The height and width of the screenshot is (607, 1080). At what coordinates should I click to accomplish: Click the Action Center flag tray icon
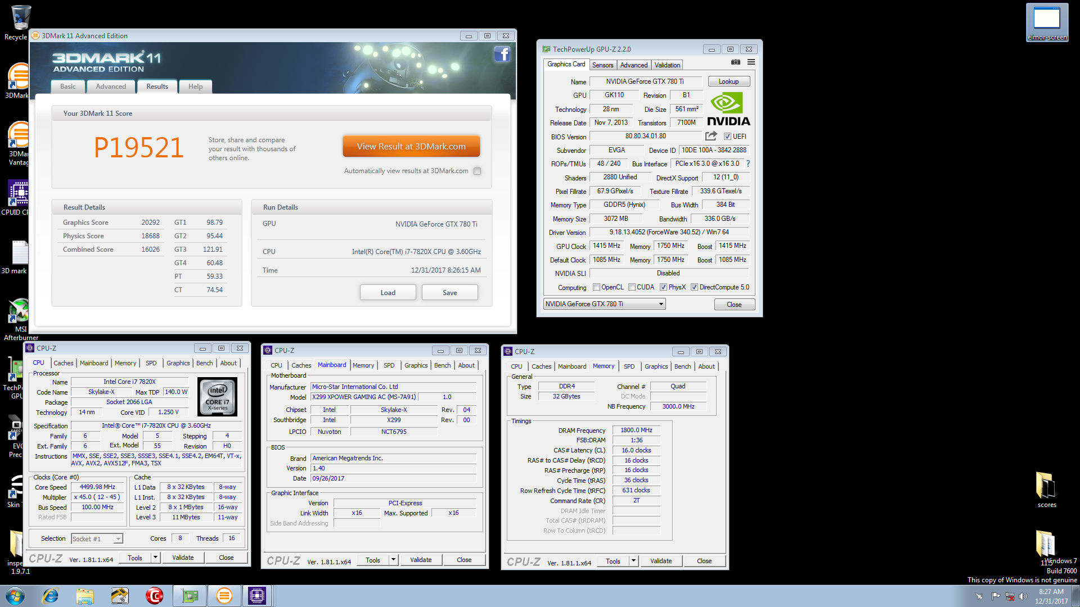[996, 596]
